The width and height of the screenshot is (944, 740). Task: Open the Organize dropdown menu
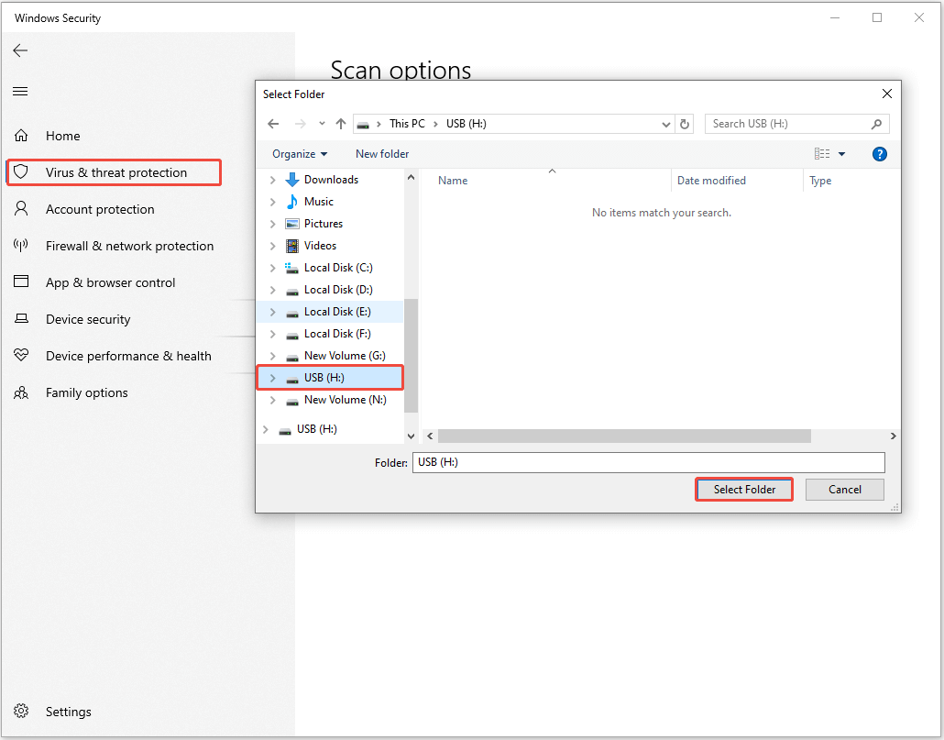point(298,153)
